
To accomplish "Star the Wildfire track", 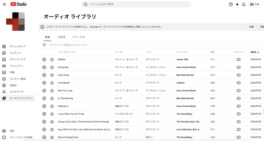I will click(x=52, y=59).
